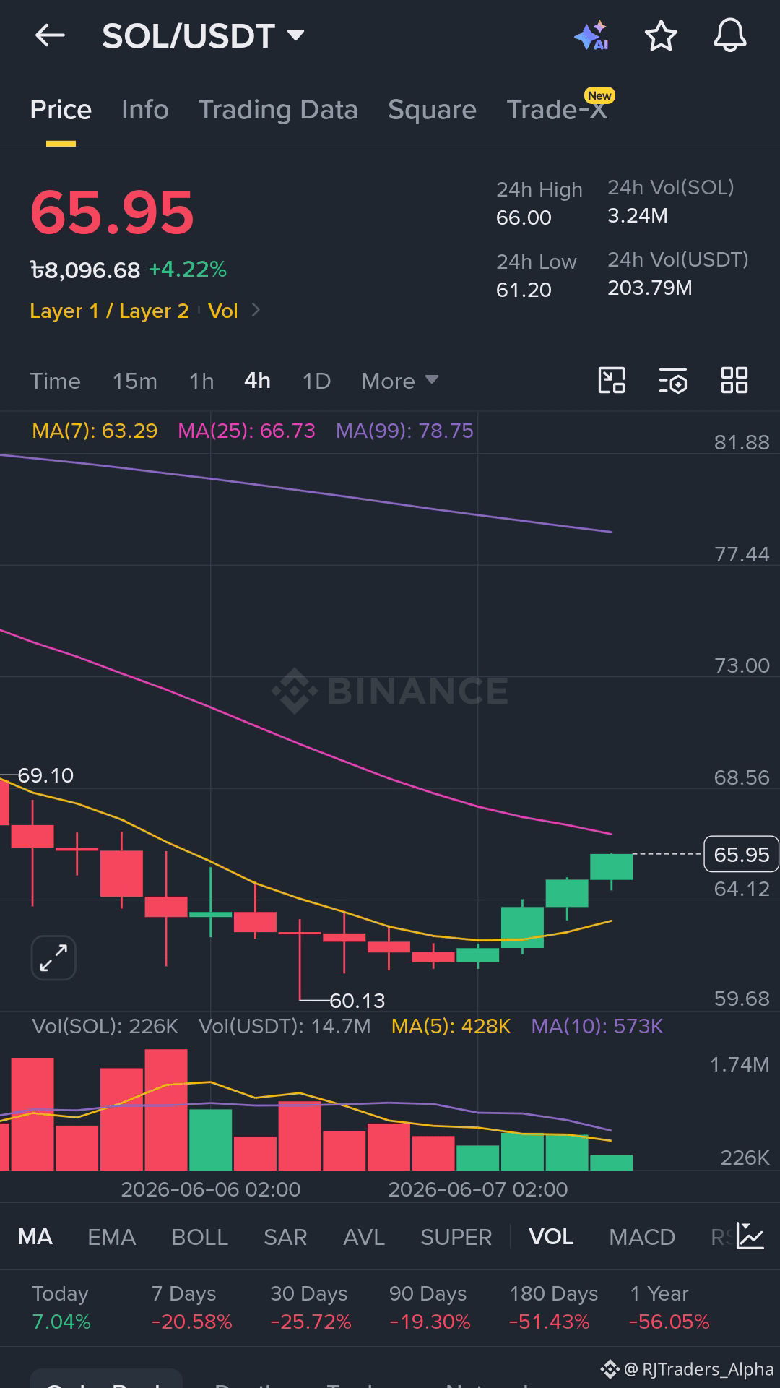This screenshot has width=780, height=1388.
Task: Tap the 180 Days -51.43% performance
Action: (553, 1307)
